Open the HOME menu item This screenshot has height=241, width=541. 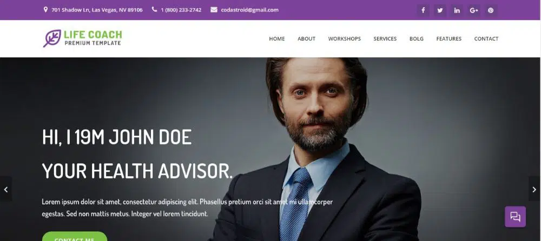[276, 38]
